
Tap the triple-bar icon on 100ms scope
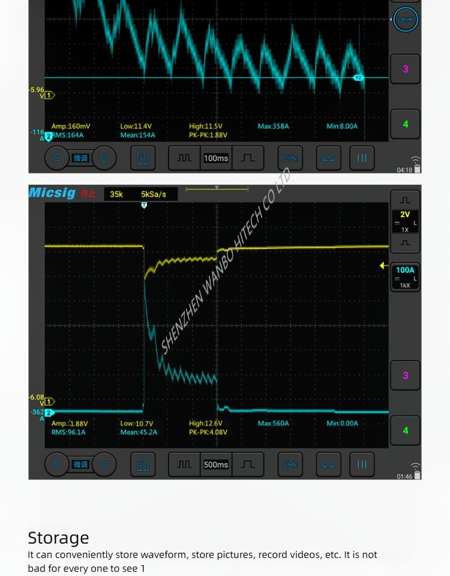(362, 158)
